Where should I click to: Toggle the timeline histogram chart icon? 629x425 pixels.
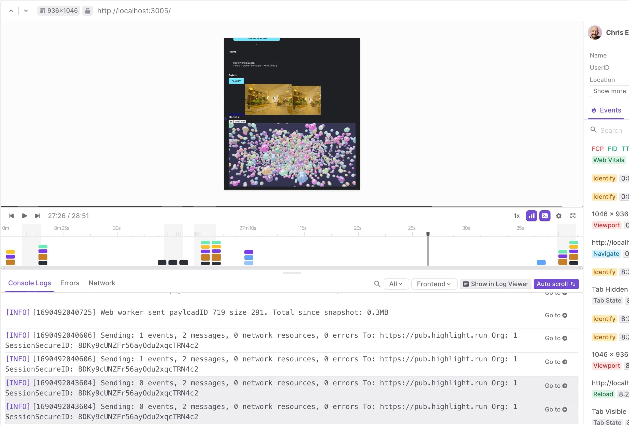531,216
